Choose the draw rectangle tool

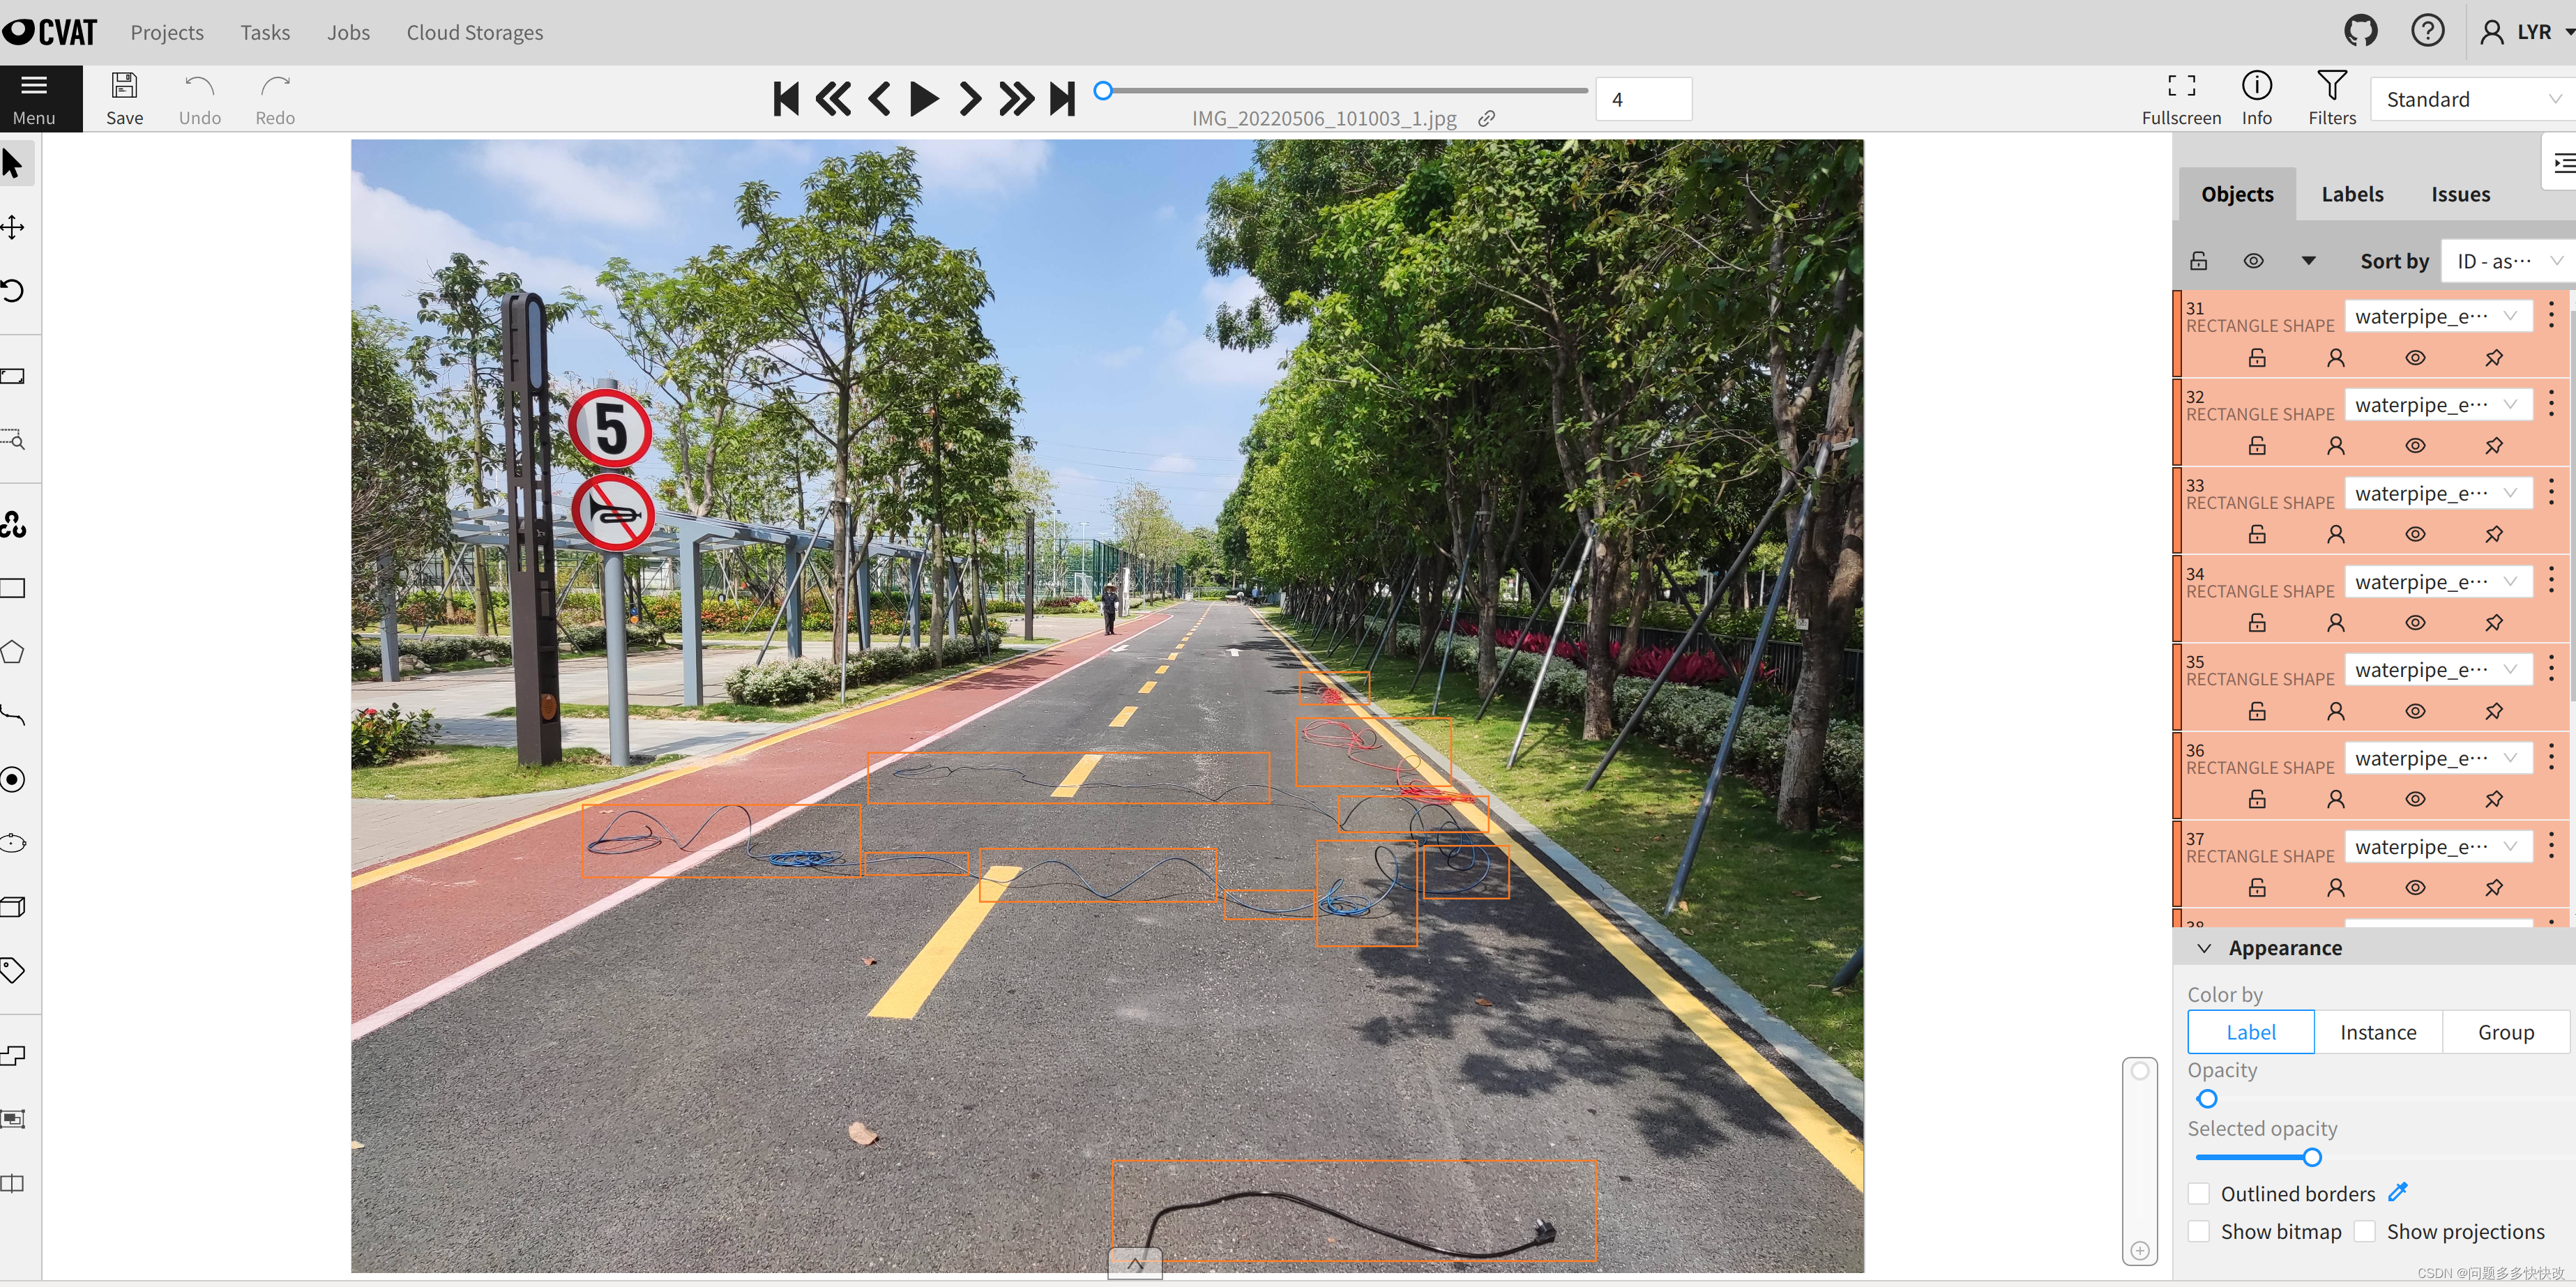click(x=13, y=588)
